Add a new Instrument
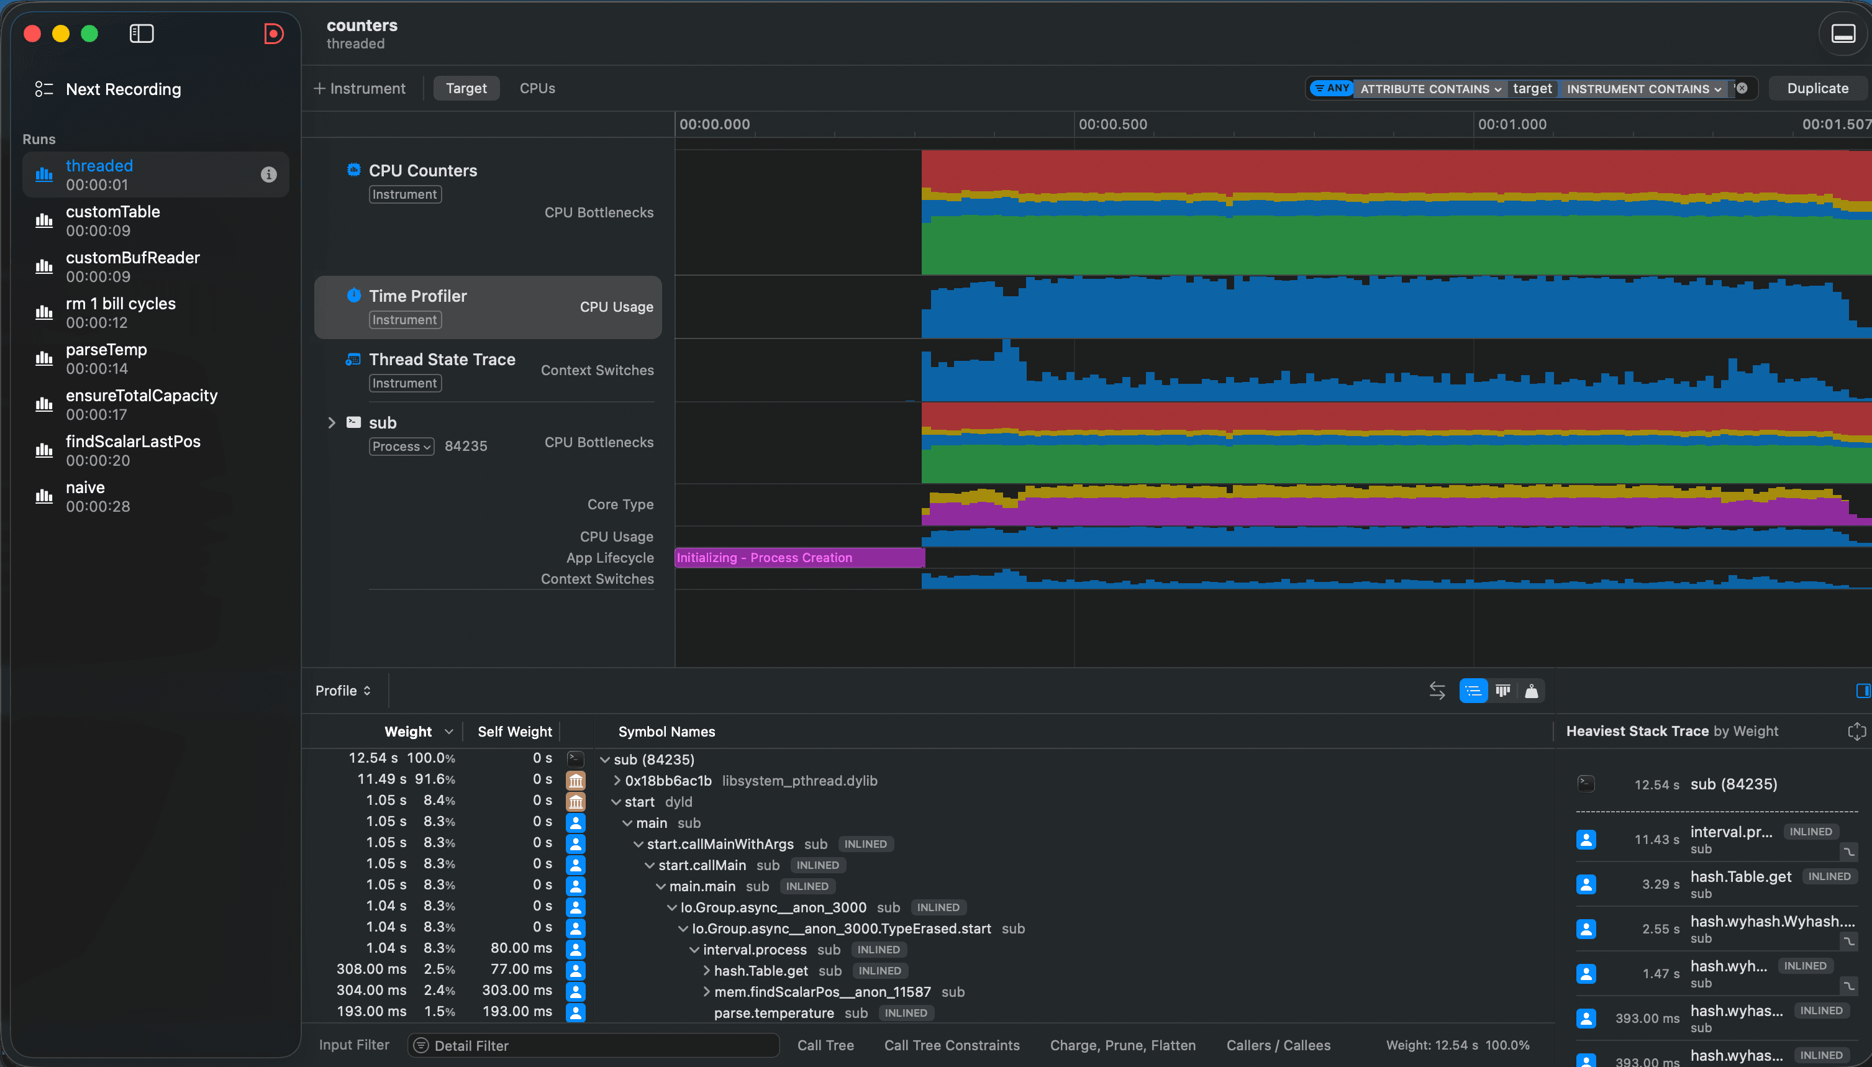The width and height of the screenshot is (1872, 1067). (360, 88)
